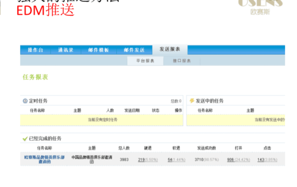Click the clock icon beside 定时任务
The height and width of the screenshot is (187, 297).
25,101
